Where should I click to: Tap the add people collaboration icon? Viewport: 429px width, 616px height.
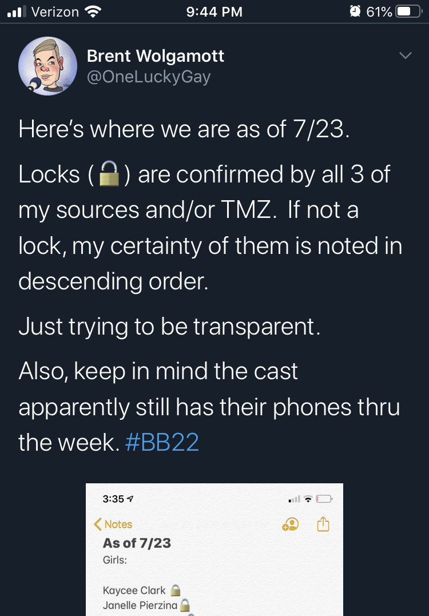[x=291, y=524]
